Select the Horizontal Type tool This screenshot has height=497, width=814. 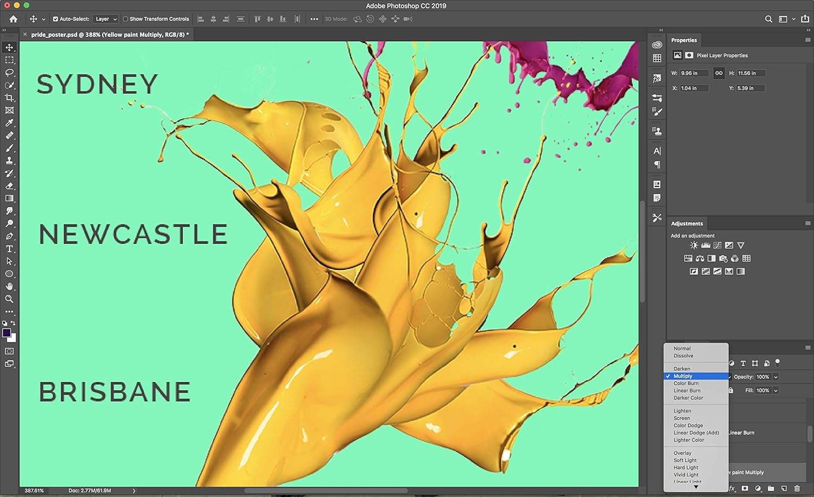pyautogui.click(x=9, y=249)
